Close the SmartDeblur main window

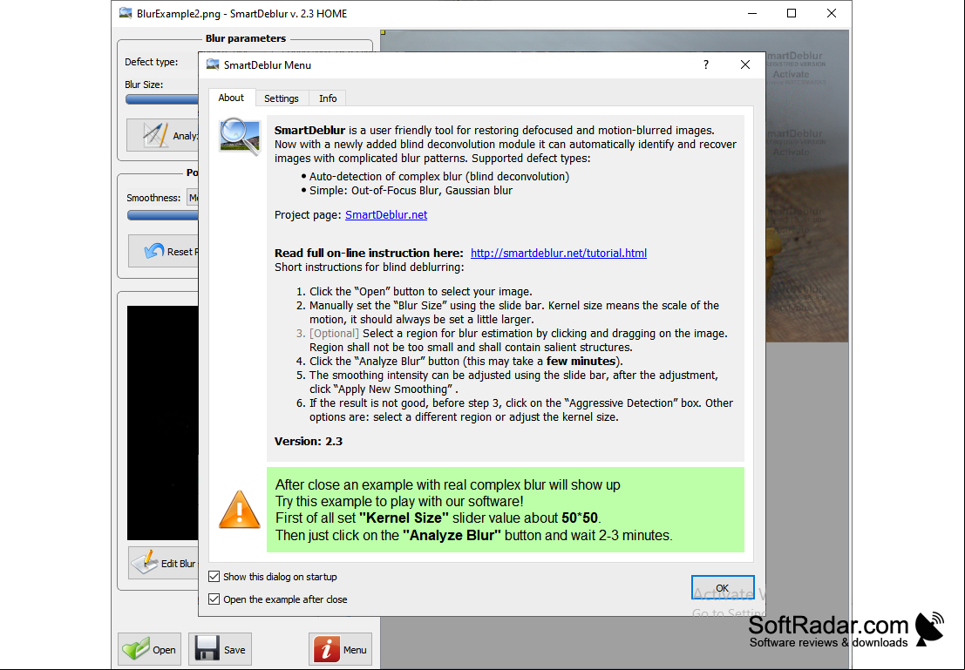pyautogui.click(x=832, y=13)
